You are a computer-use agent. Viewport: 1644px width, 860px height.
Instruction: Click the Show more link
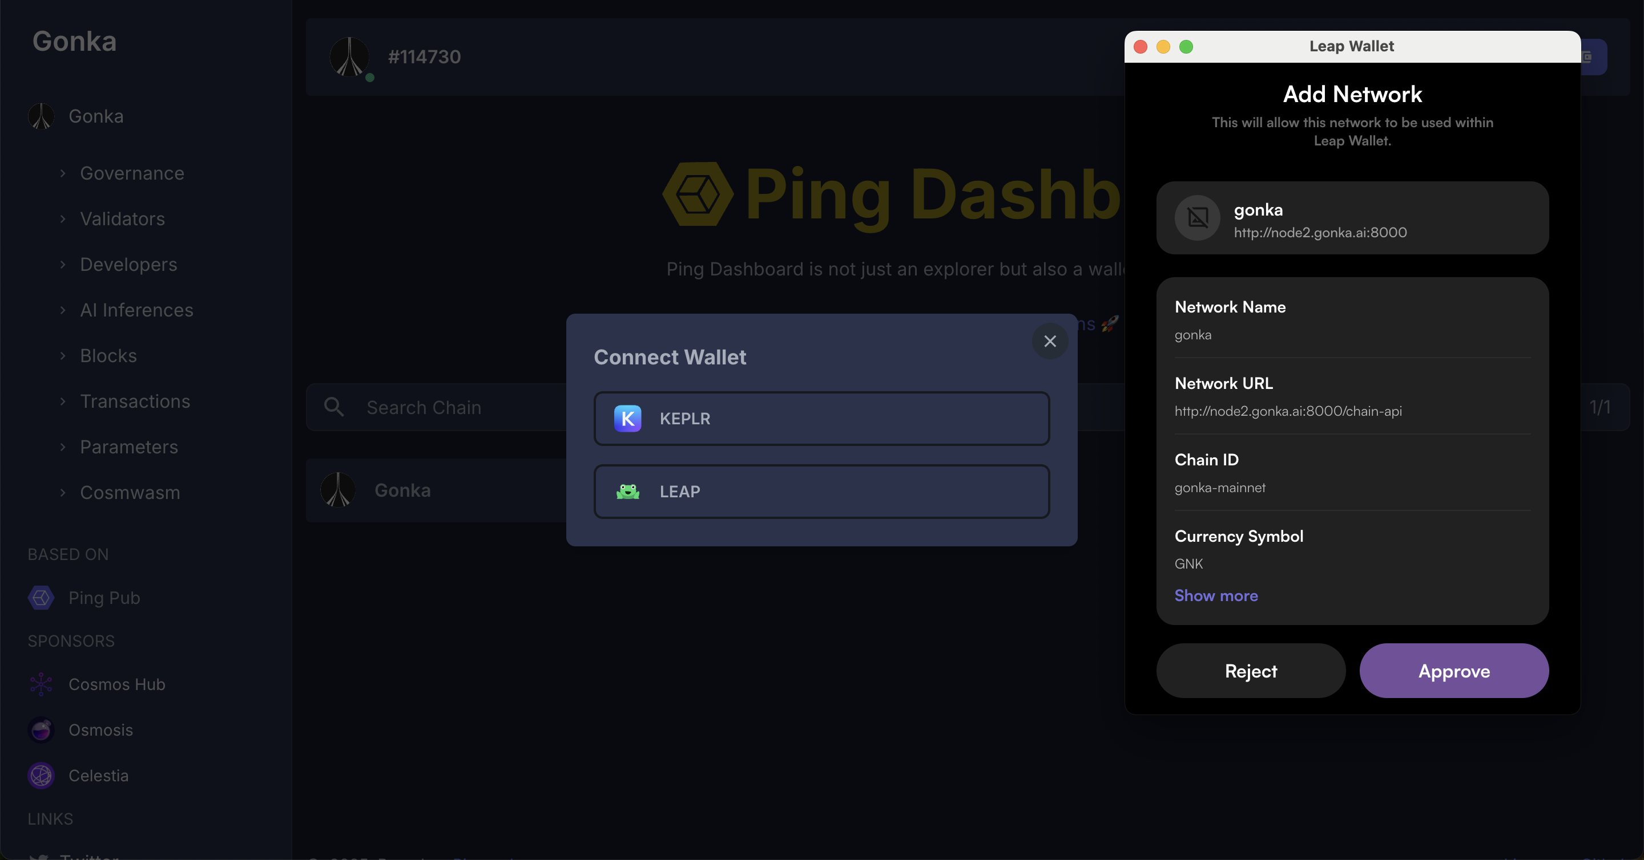point(1216,595)
